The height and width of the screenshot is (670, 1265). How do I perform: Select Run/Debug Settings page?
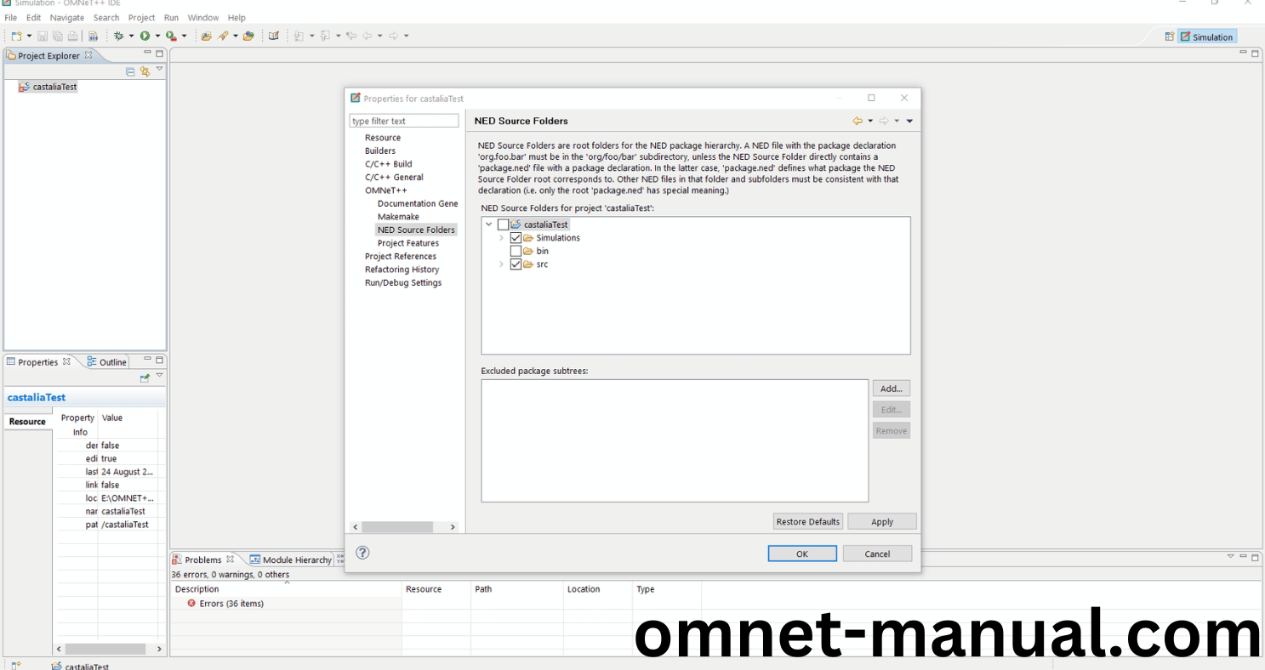pos(403,282)
